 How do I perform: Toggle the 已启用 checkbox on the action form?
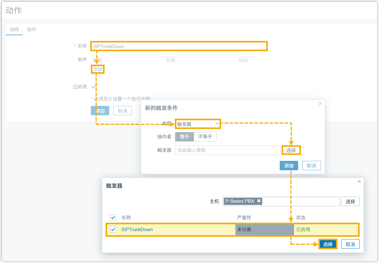pyautogui.click(x=93, y=87)
